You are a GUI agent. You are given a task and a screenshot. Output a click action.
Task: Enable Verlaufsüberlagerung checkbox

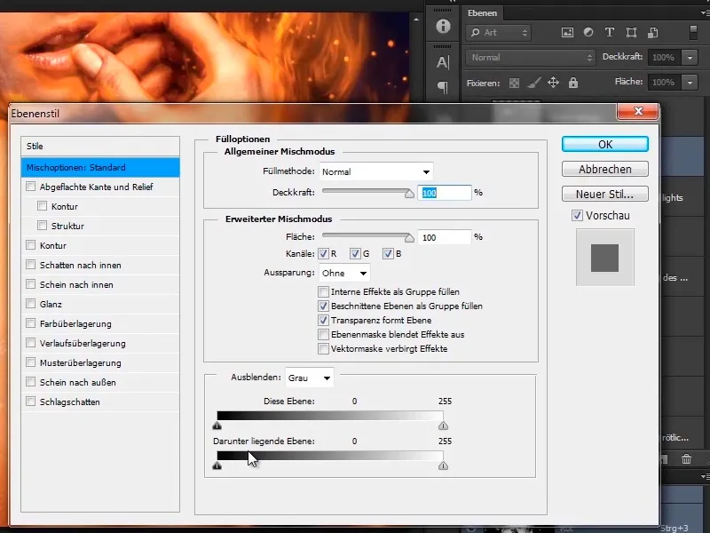coord(31,343)
